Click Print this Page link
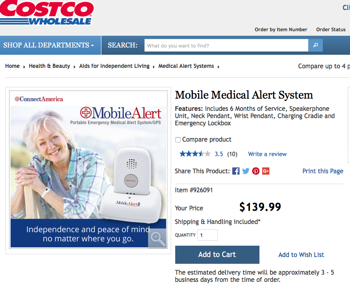This screenshot has width=350, height=295. tap(323, 171)
